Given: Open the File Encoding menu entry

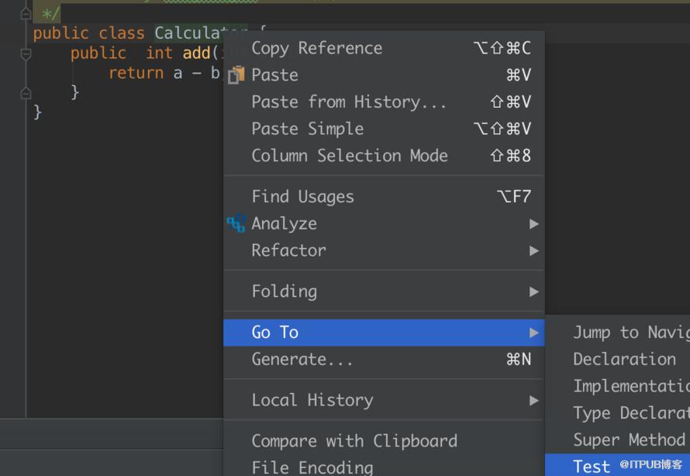Looking at the screenshot, I should click(385, 467).
